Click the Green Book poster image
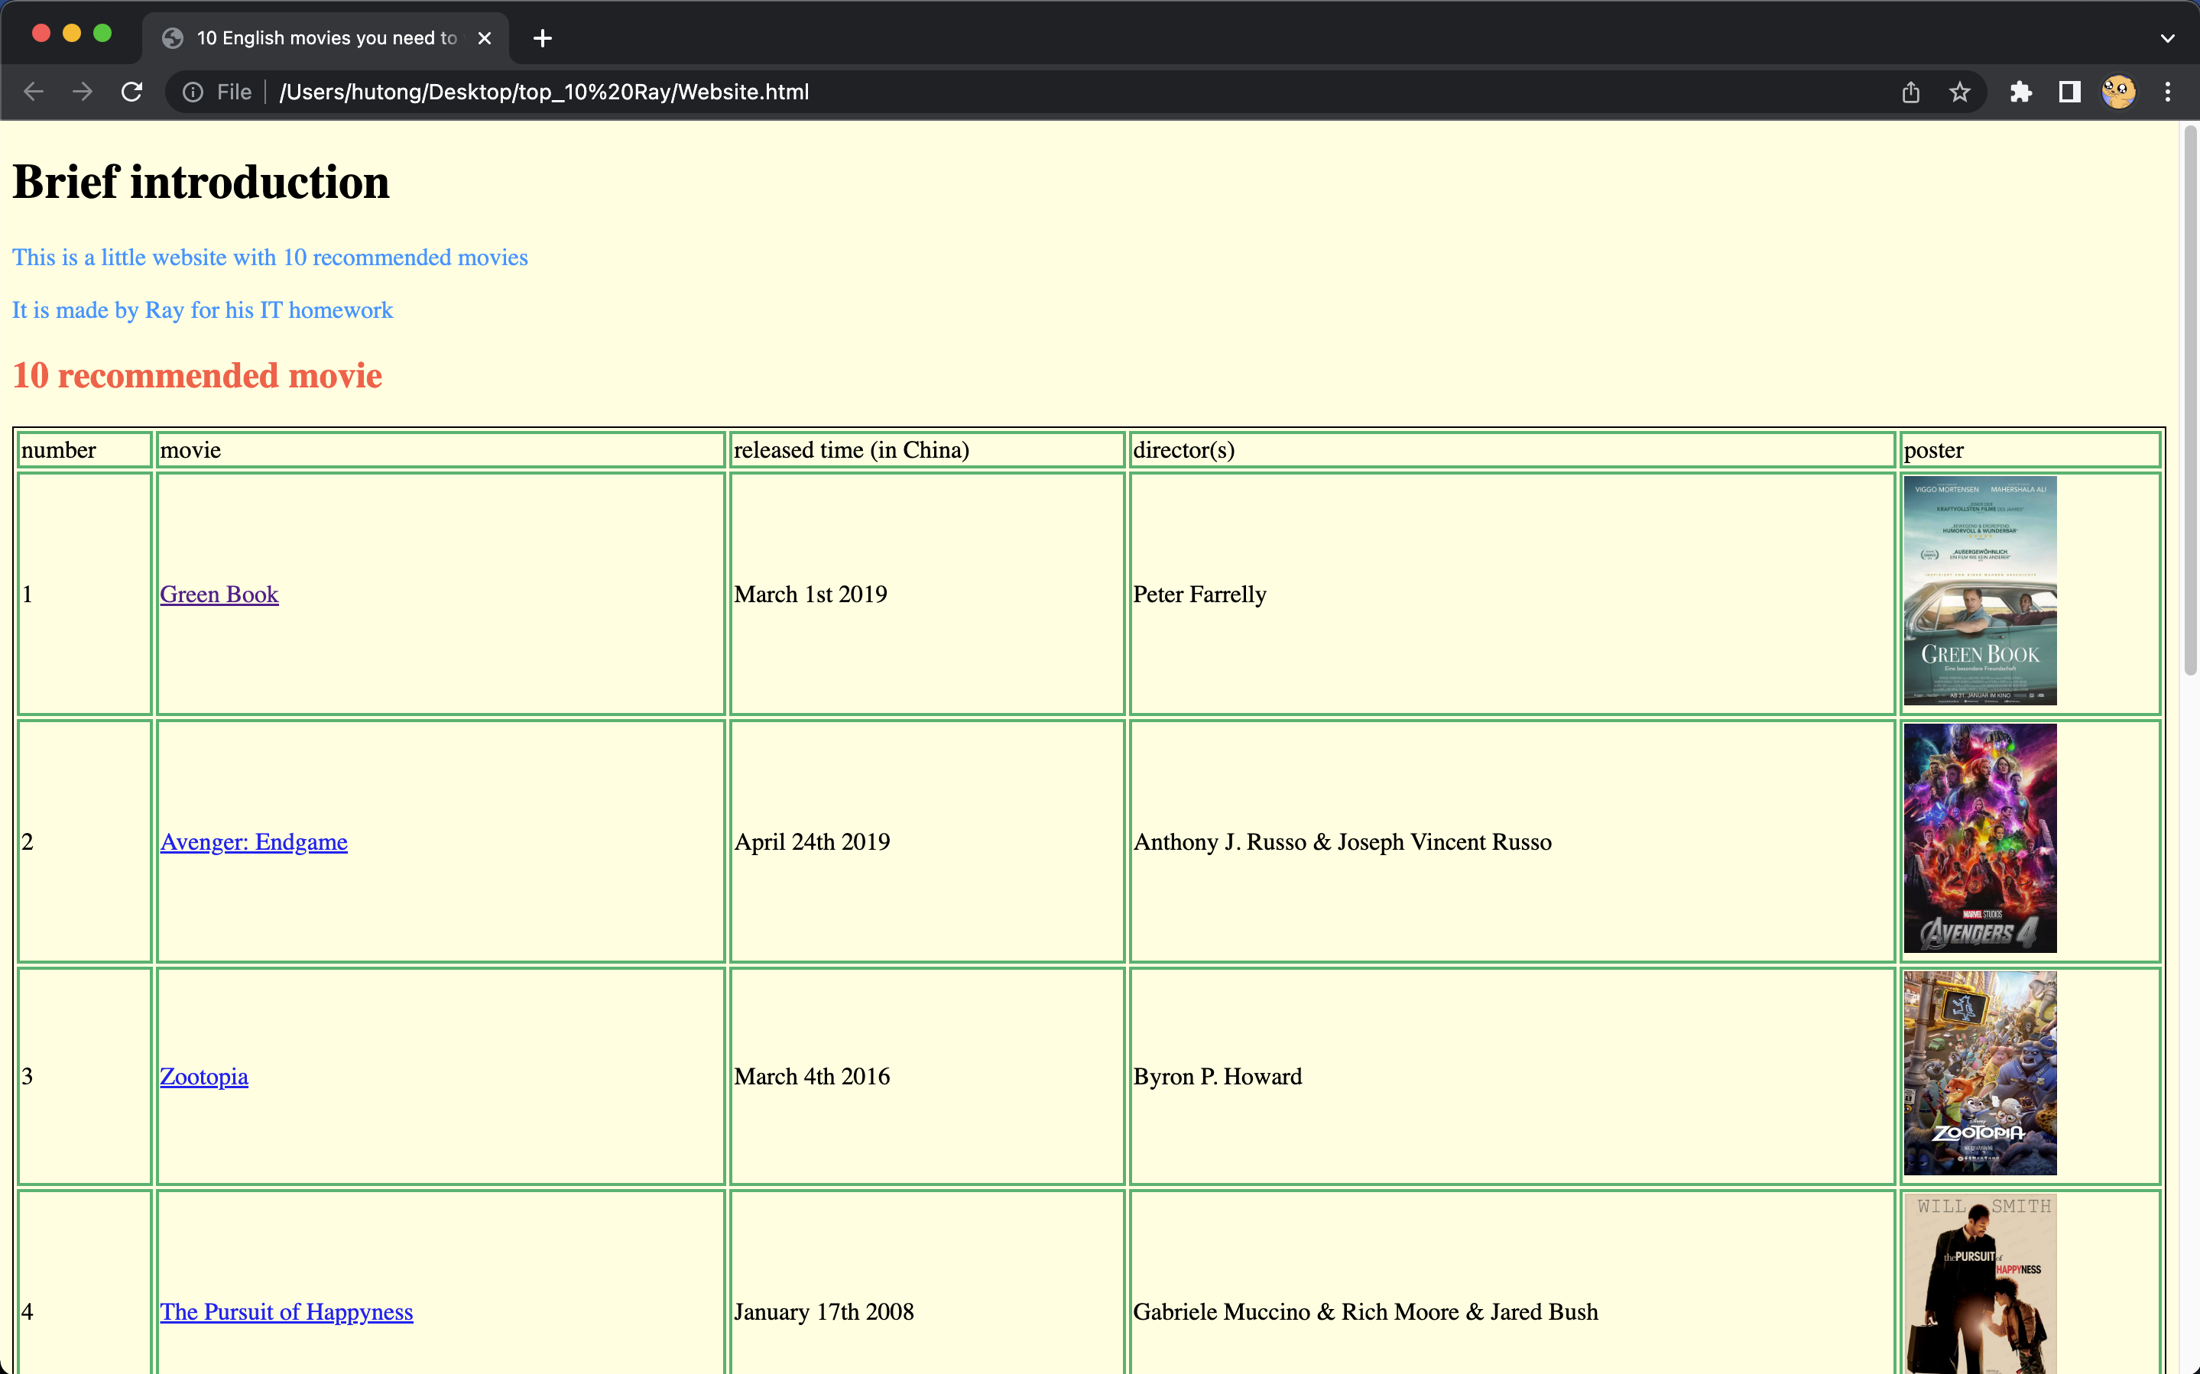The image size is (2200, 1374). 1980,591
